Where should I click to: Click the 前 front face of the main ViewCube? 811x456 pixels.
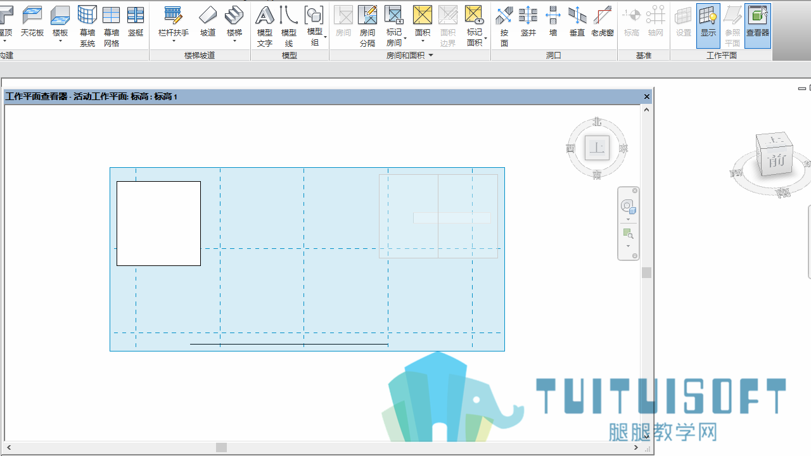click(777, 161)
